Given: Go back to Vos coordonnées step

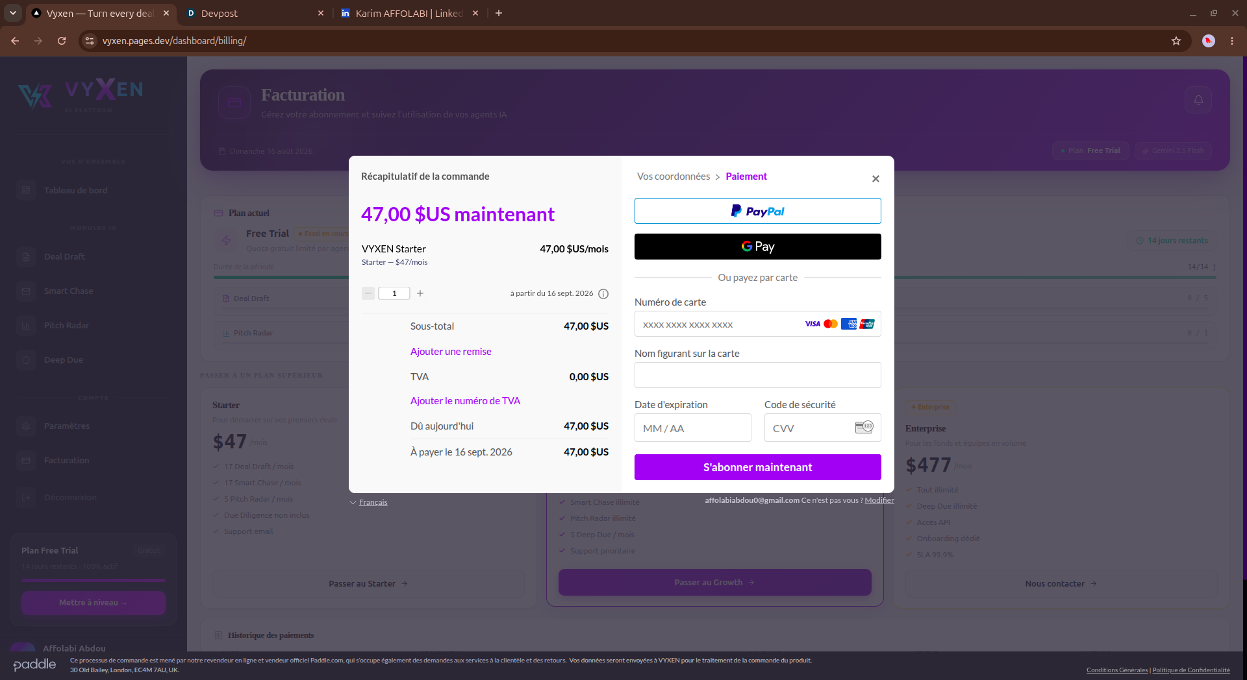Looking at the screenshot, I should (x=674, y=176).
